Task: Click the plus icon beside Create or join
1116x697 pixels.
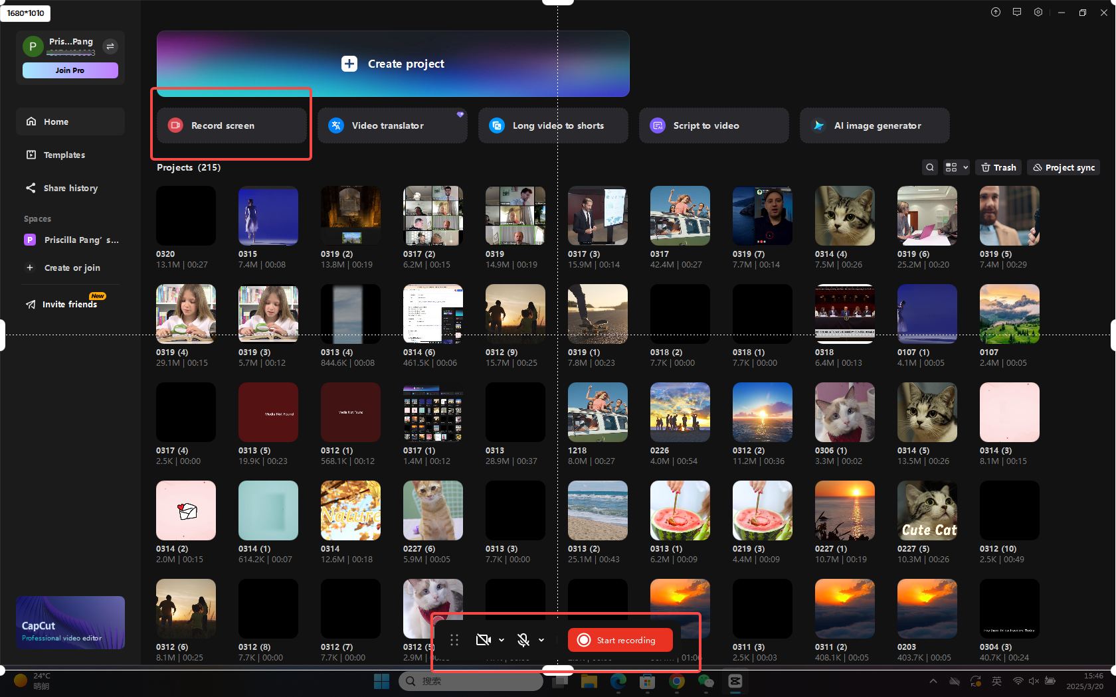Action: tap(30, 268)
